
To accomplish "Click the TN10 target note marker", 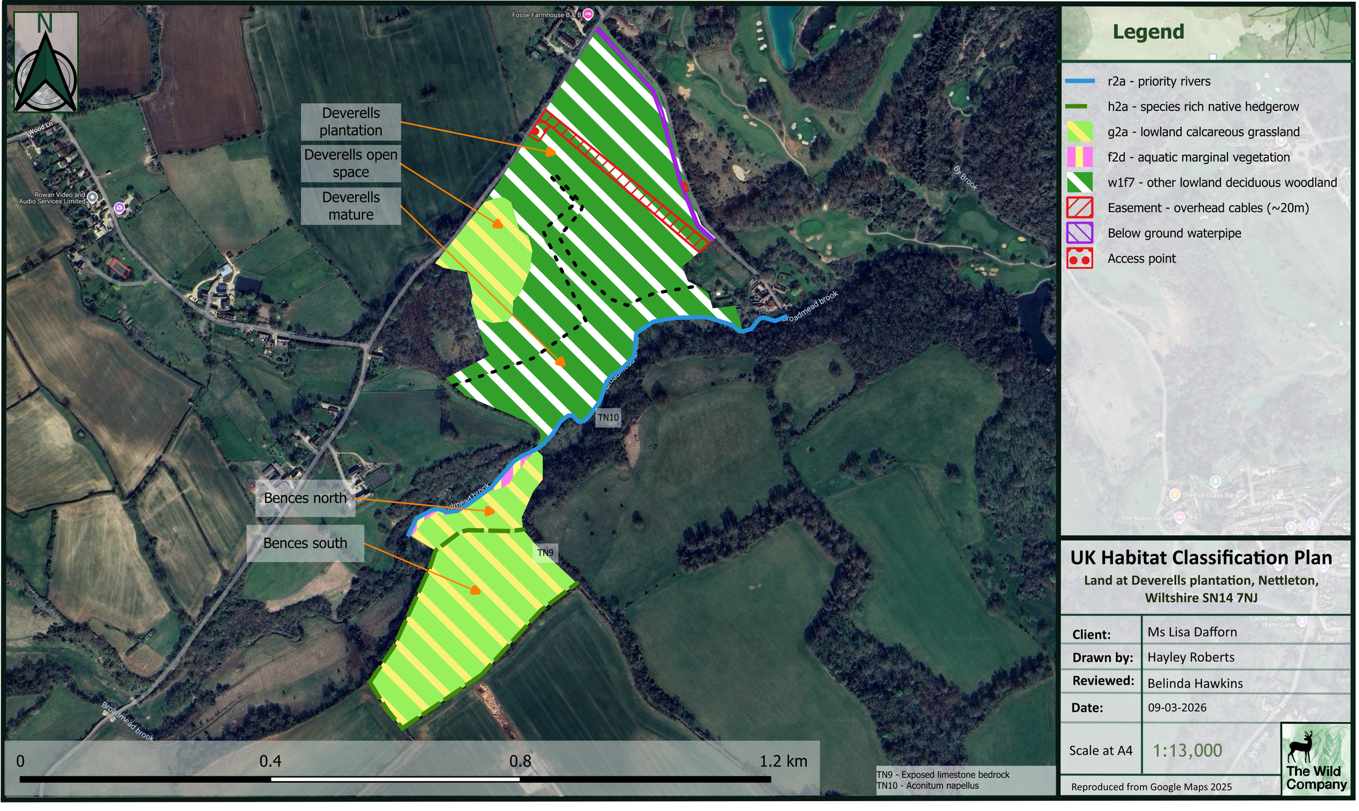I will pyautogui.click(x=608, y=418).
